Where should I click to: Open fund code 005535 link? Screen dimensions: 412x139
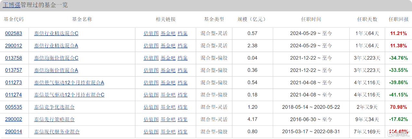tap(14, 107)
